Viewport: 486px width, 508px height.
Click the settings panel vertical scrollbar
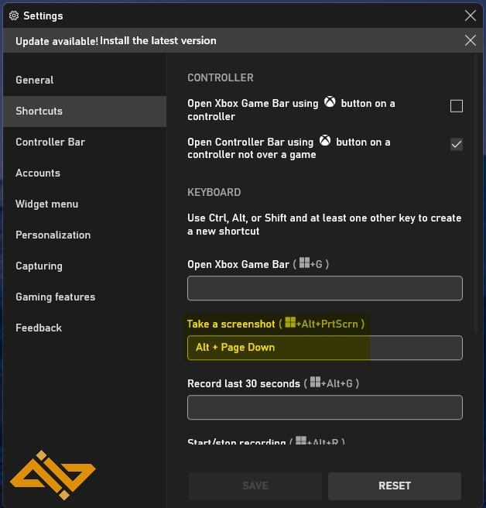476,194
